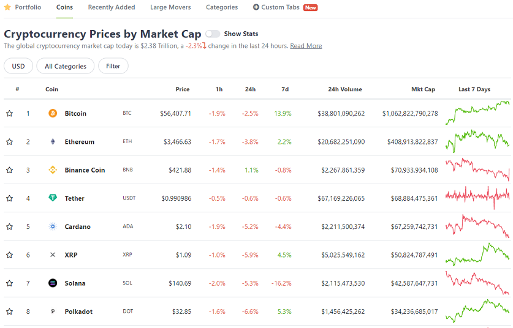Open the Binance Coin page link
The width and height of the screenshot is (513, 328).
click(85, 170)
